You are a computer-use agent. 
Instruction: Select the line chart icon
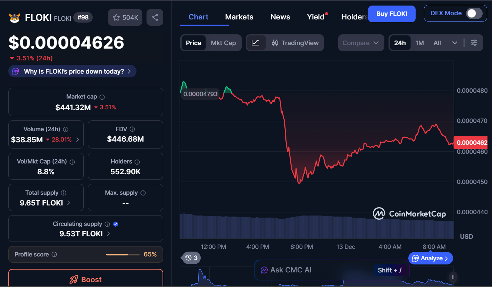256,43
